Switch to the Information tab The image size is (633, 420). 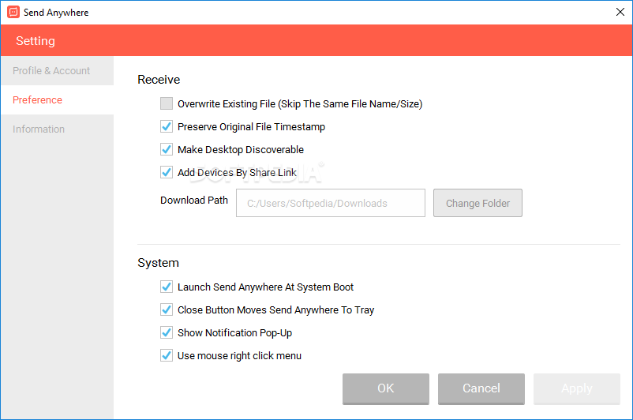[x=57, y=129]
